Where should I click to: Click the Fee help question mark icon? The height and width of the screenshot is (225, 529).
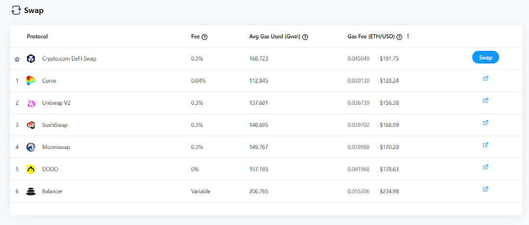tap(204, 37)
